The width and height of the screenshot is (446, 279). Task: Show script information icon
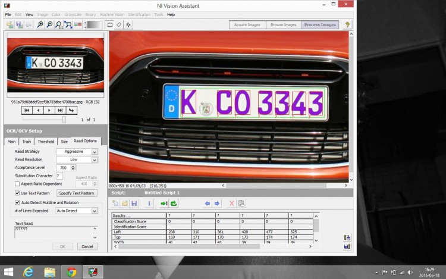(x=149, y=203)
